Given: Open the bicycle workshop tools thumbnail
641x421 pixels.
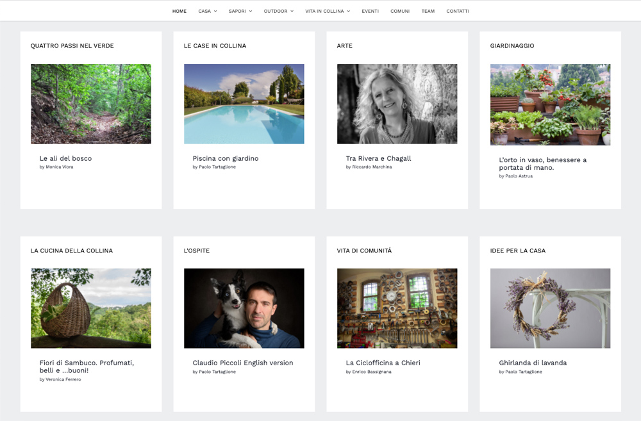Looking at the screenshot, I should pos(397,308).
